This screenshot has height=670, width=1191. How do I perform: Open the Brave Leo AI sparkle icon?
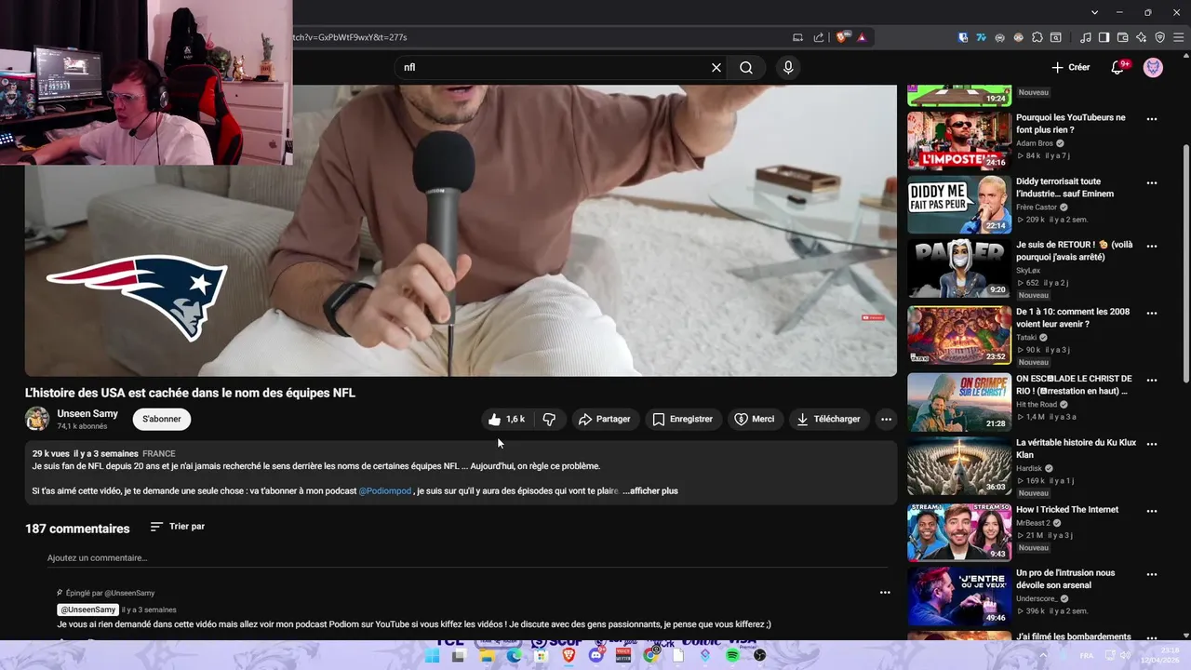click(1142, 37)
